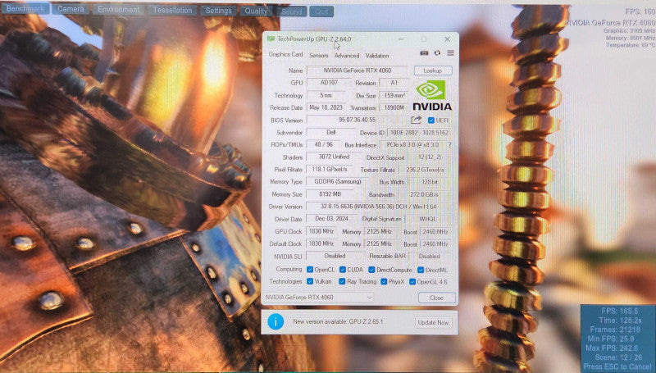This screenshot has height=373, width=656.
Task: Toggle the Ray Tracing checkbox
Action: [x=342, y=281]
